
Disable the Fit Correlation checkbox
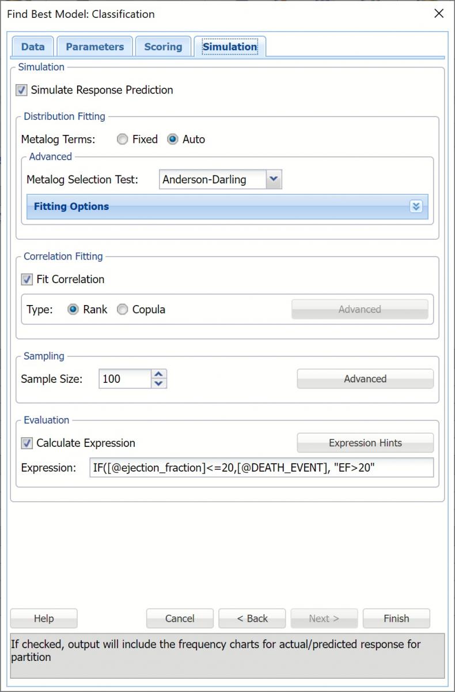pos(27,279)
